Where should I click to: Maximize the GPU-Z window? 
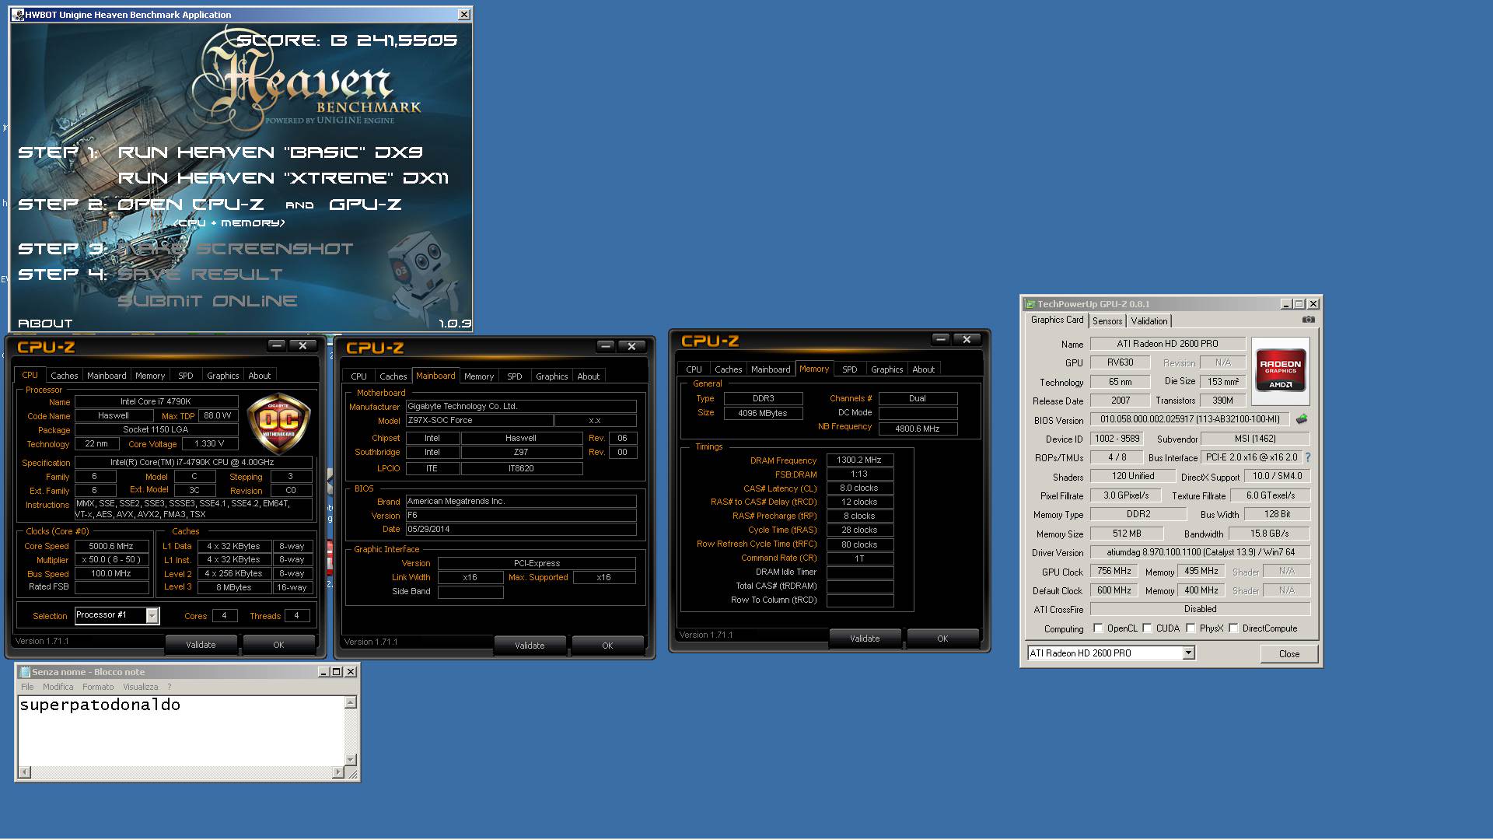[1299, 304]
